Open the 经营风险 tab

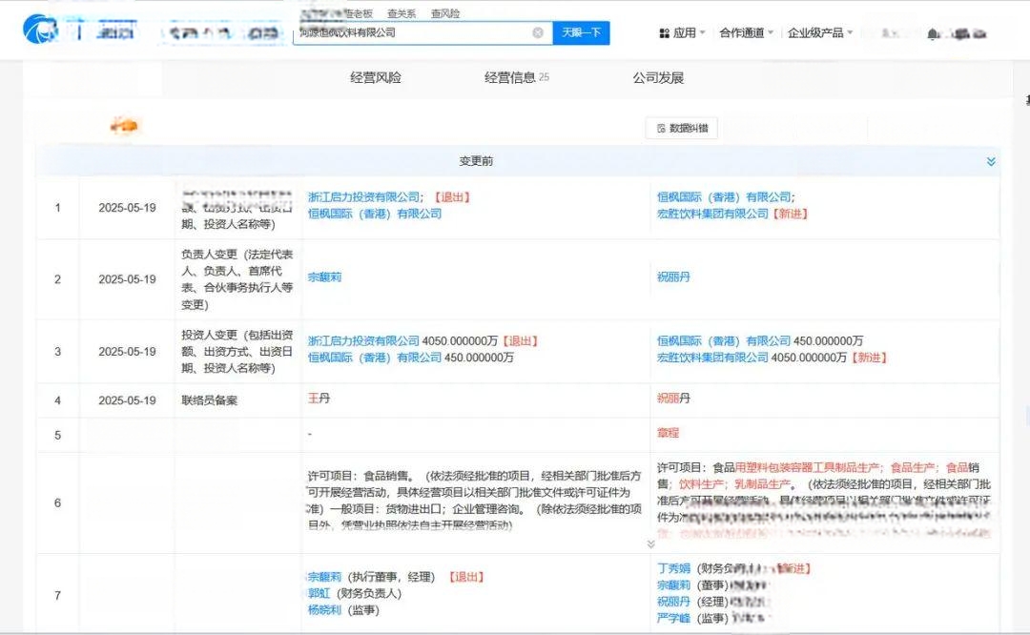click(376, 77)
